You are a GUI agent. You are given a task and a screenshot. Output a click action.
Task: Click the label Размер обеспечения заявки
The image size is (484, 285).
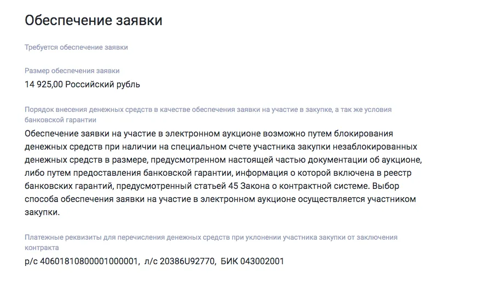click(72, 71)
